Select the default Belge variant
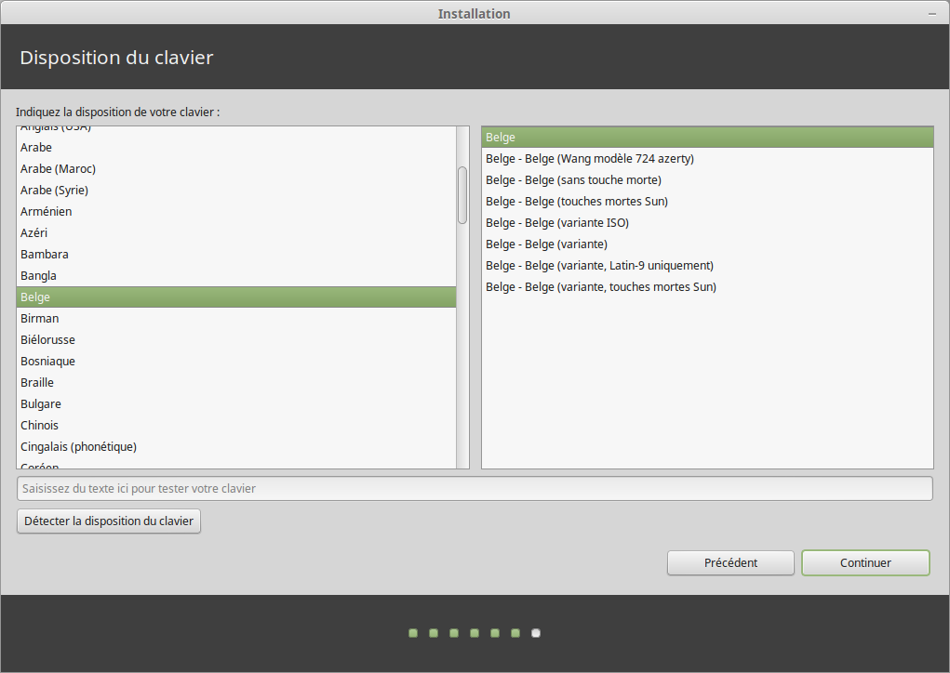Viewport: 950px width, 673px height. (501, 138)
